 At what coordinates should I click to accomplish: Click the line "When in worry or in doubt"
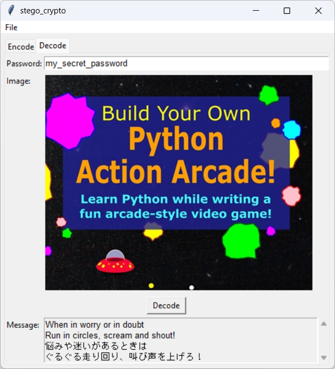coord(95,325)
